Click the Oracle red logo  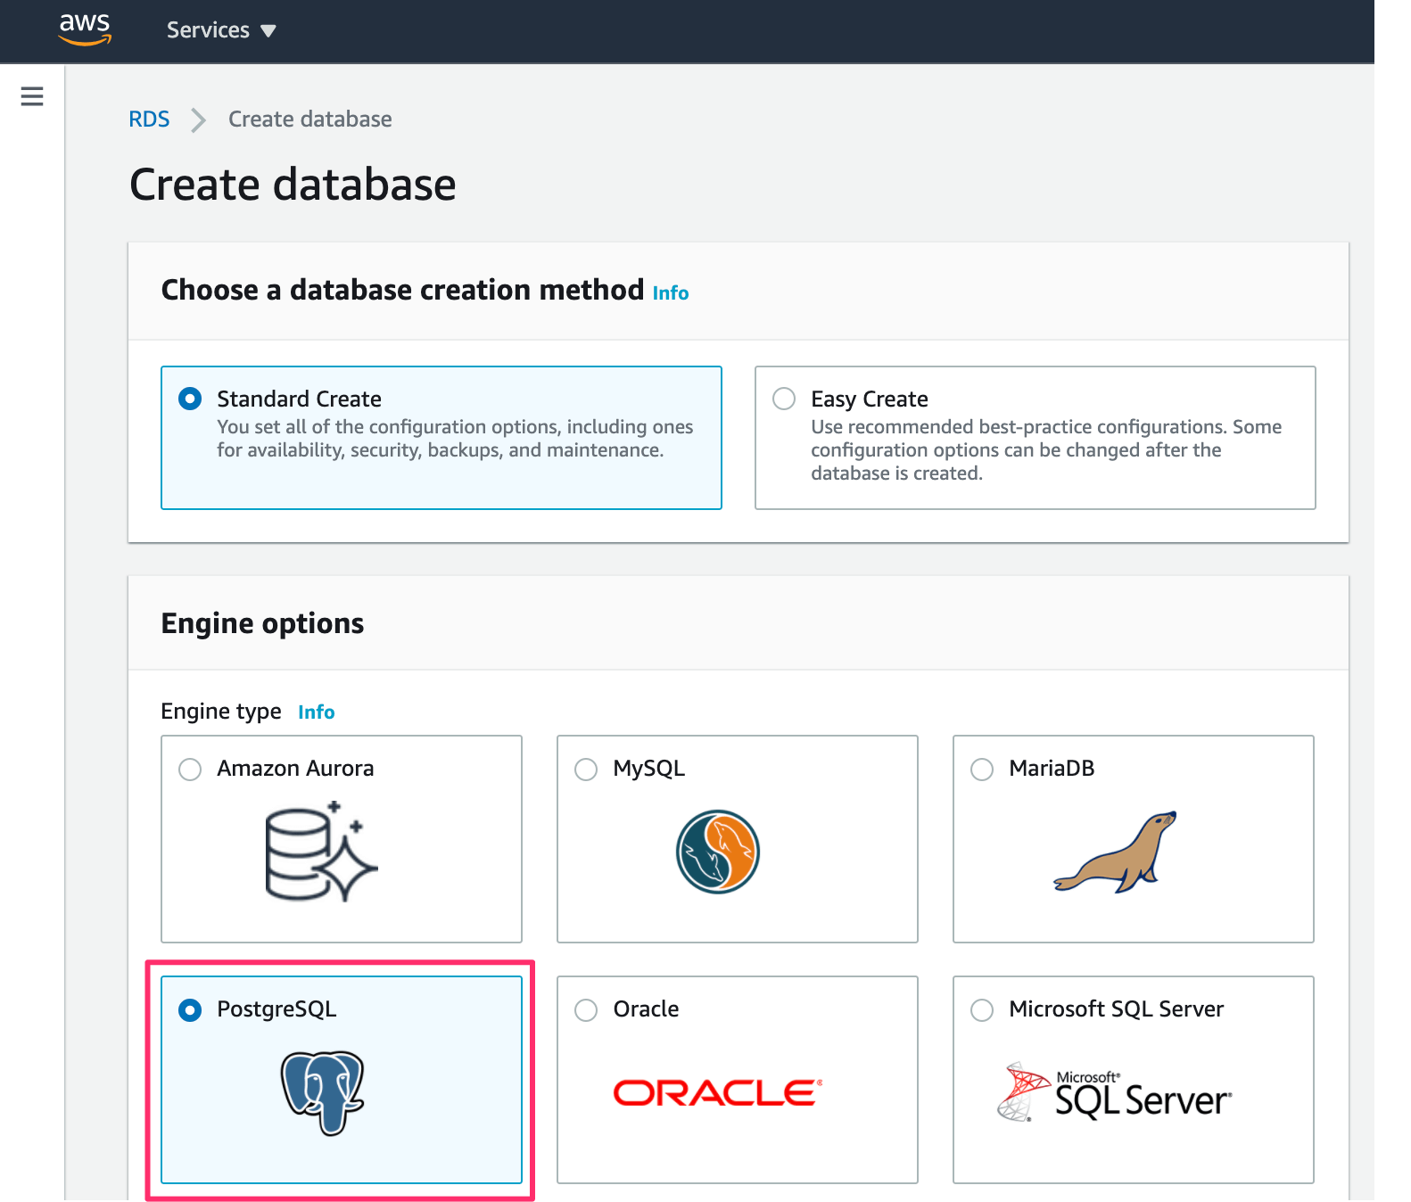(x=717, y=1093)
